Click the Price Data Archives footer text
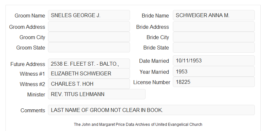The image size is (261, 131). coord(138,125)
